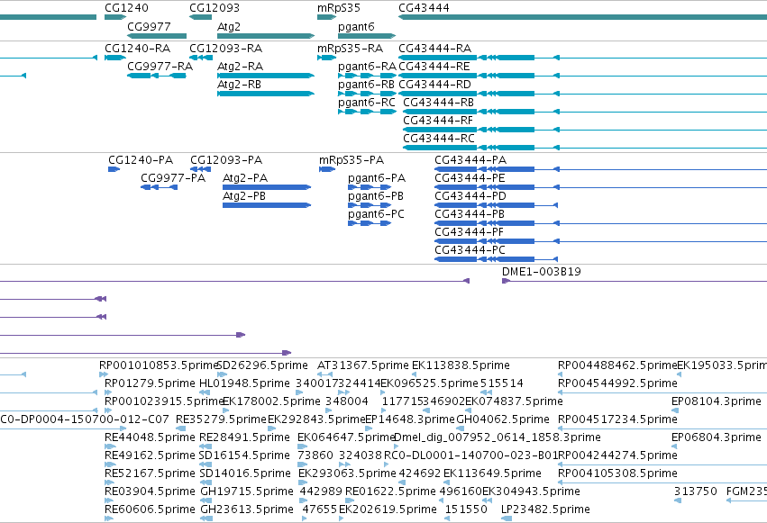Select the CG43444 gene label
The width and height of the screenshot is (767, 523).
point(424,8)
